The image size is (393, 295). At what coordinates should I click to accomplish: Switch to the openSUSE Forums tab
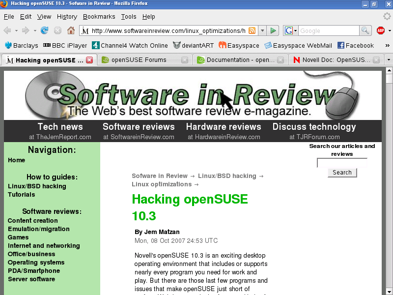click(x=144, y=60)
